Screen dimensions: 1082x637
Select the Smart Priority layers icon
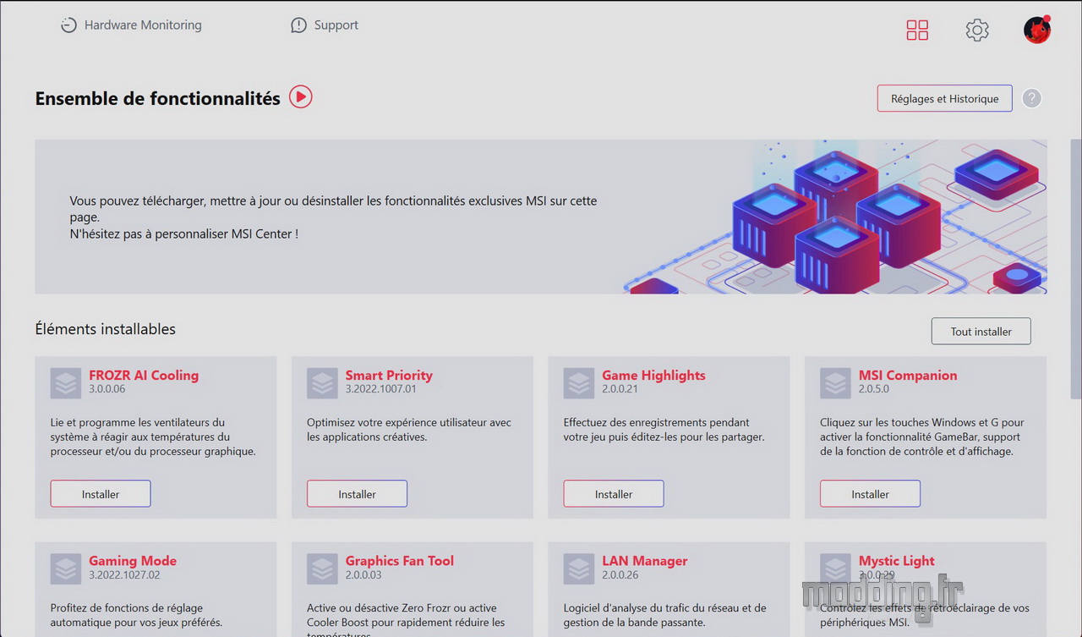point(322,383)
